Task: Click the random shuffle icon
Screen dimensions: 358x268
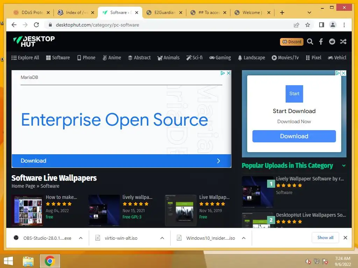Action: (343, 42)
